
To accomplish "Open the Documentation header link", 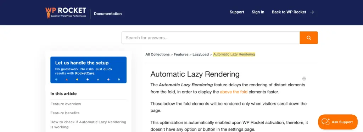I will click(108, 14).
